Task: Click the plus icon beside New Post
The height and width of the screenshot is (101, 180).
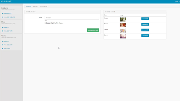Action: [x=2, y=27]
